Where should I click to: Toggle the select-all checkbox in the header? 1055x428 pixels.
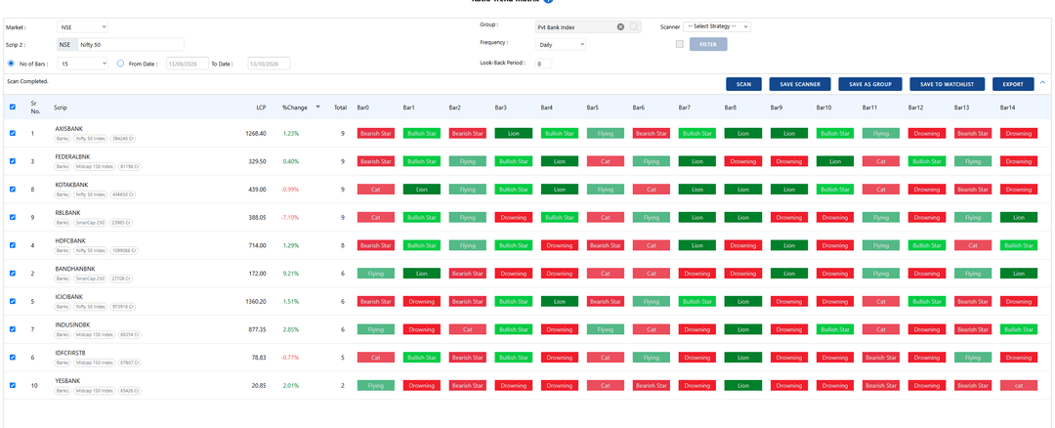coord(13,107)
